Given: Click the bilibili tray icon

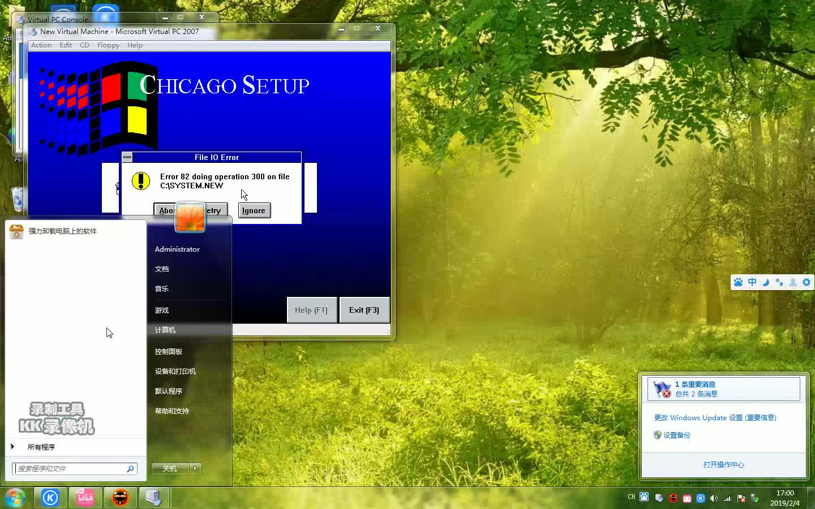Looking at the screenshot, I should (687, 498).
